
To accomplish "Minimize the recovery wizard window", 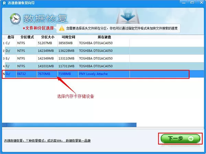I will tap(184, 3).
